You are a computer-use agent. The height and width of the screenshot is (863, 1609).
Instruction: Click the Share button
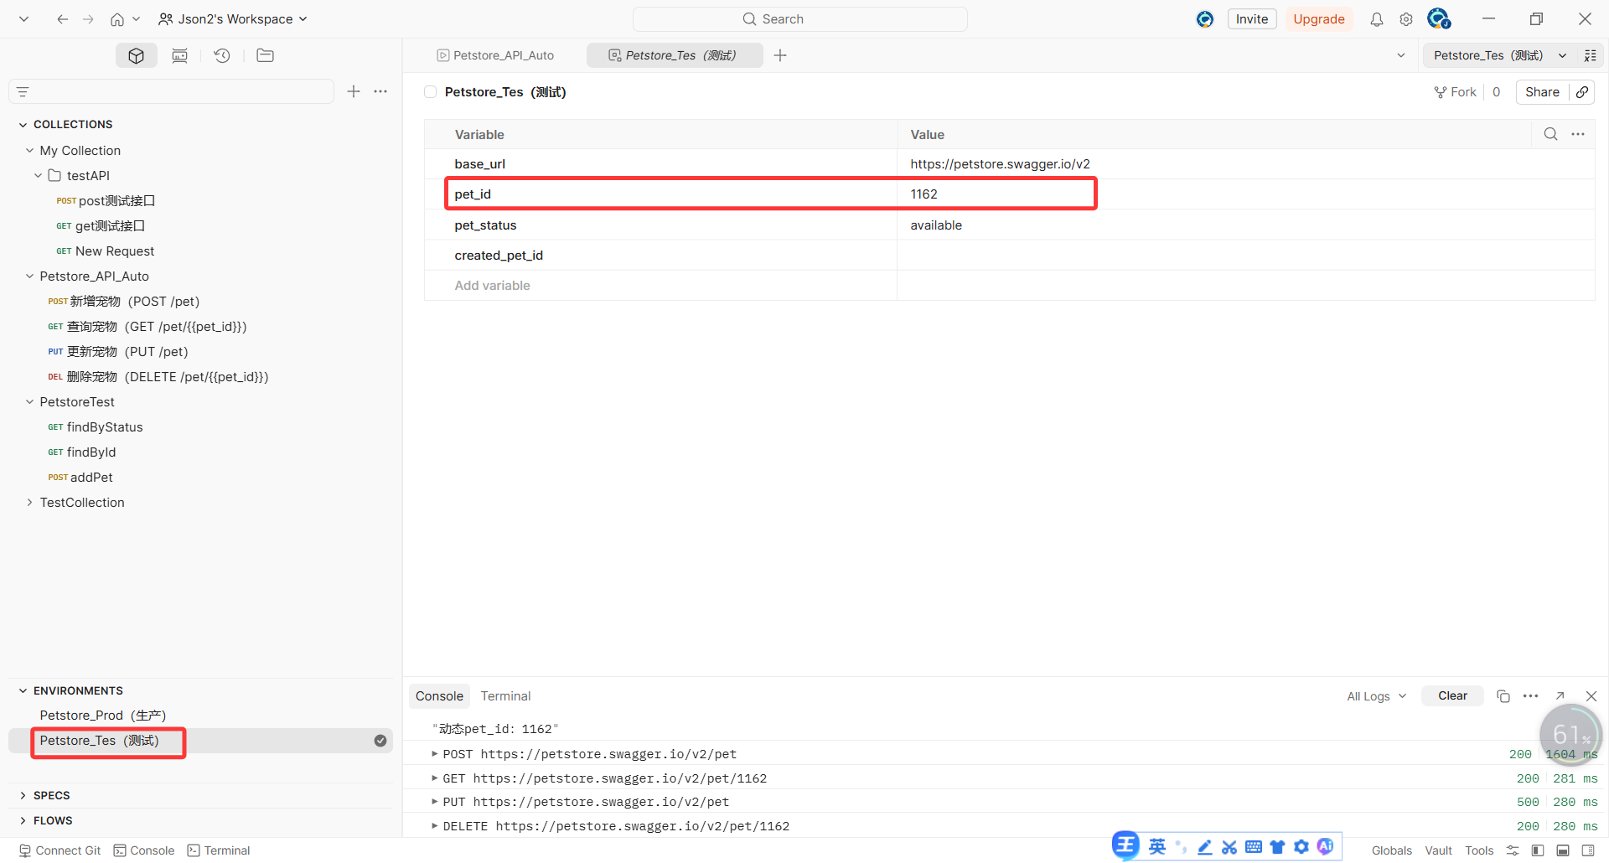coord(1542,92)
